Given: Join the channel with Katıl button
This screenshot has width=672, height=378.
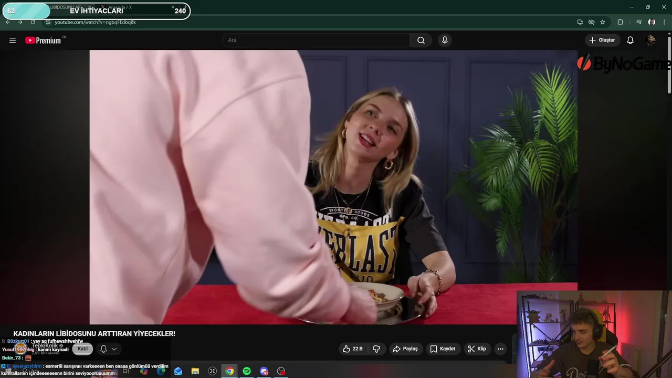Looking at the screenshot, I should pyautogui.click(x=82, y=349).
